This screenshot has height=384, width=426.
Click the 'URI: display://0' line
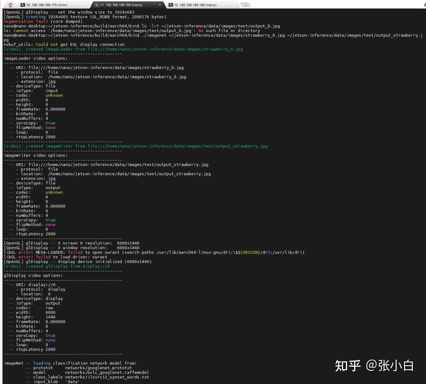coord(32,285)
